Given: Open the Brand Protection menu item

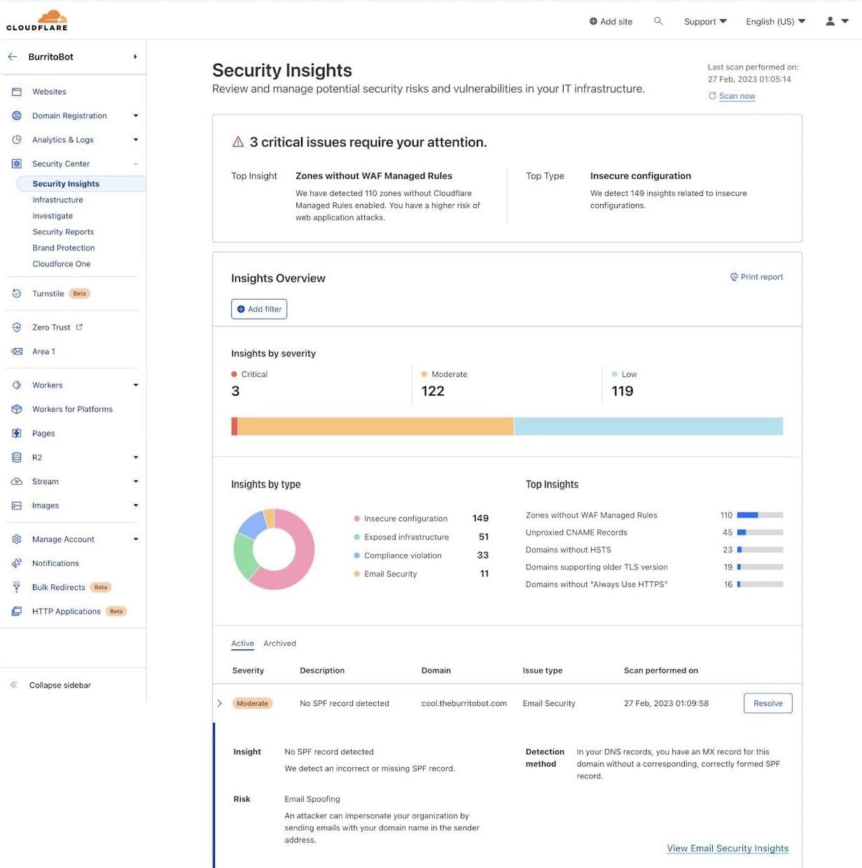Looking at the screenshot, I should point(64,248).
